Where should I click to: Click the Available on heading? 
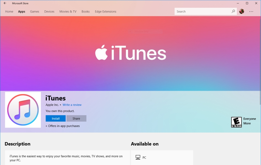(145, 144)
